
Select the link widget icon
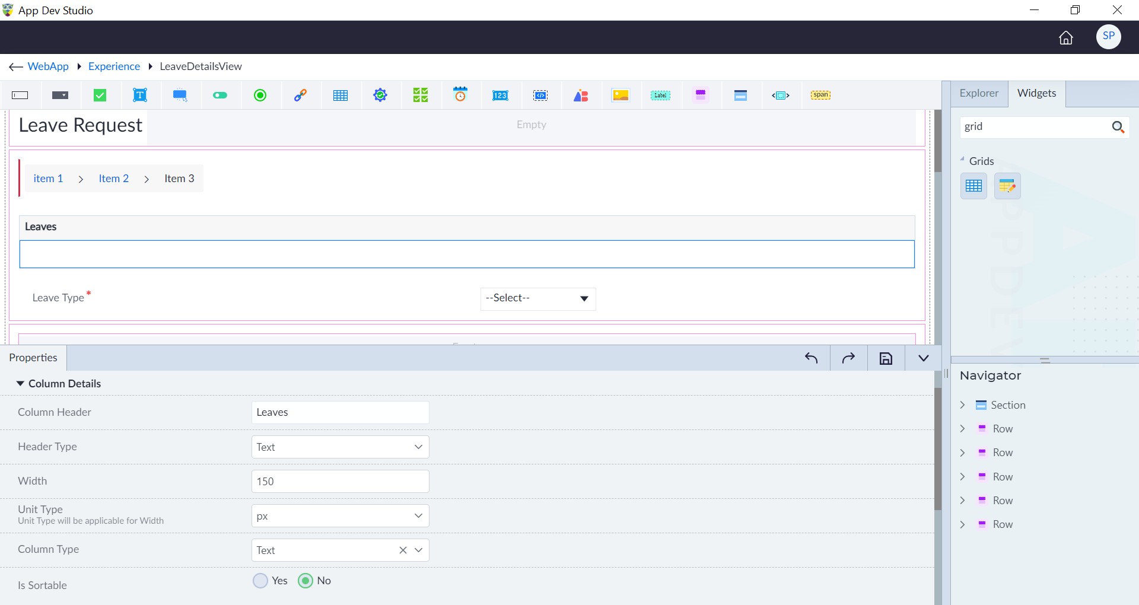[x=300, y=95]
